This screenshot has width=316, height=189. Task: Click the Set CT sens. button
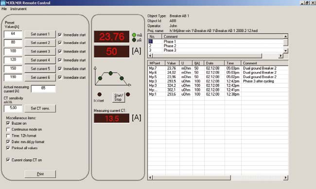pos(40,109)
